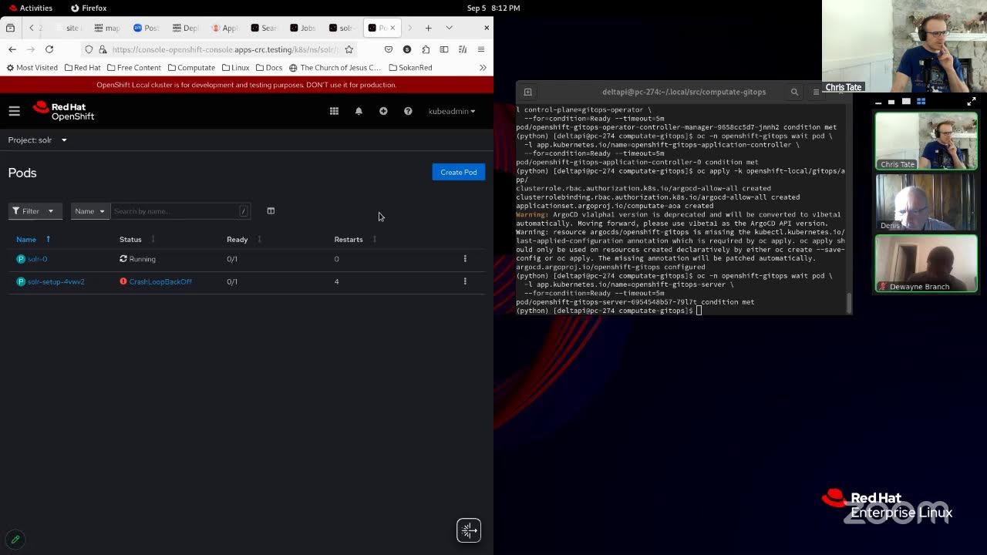Open the kubeadmin user dropdown
Screen dimensions: 987x555
(452, 111)
